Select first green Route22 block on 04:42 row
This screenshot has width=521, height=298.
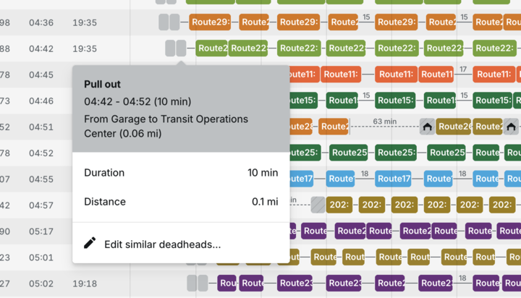pos(212,48)
